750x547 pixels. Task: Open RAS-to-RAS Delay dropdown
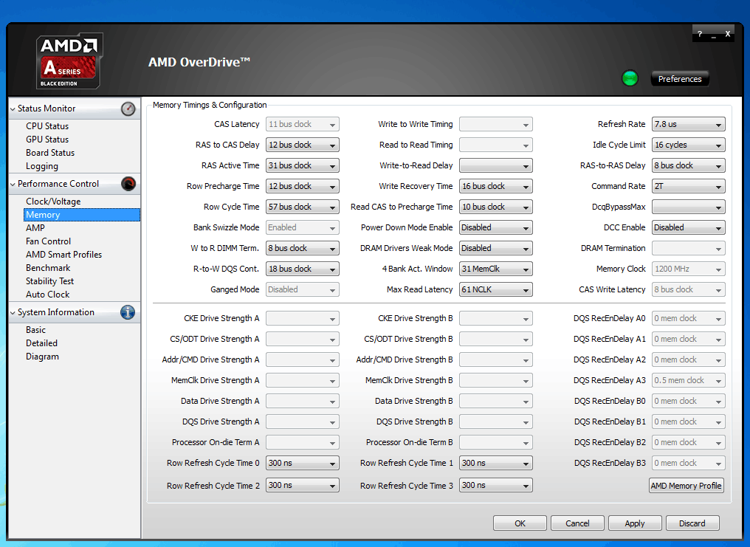pos(688,165)
